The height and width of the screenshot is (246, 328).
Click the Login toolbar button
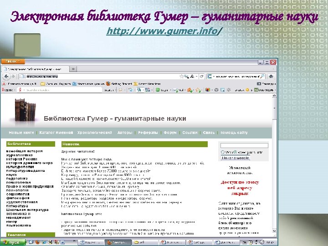(x=162, y=90)
